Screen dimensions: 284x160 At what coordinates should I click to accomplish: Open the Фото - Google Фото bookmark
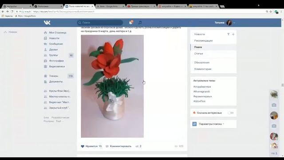pos(25,16)
